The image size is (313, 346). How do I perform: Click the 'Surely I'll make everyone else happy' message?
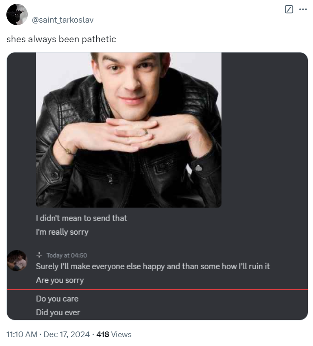coord(153,266)
